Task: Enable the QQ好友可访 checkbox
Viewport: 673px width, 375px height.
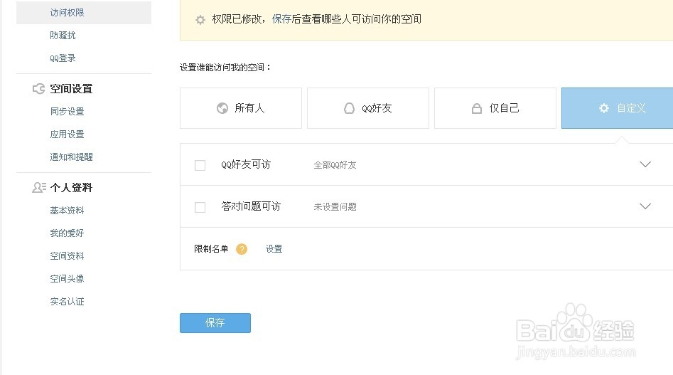Action: coord(200,165)
